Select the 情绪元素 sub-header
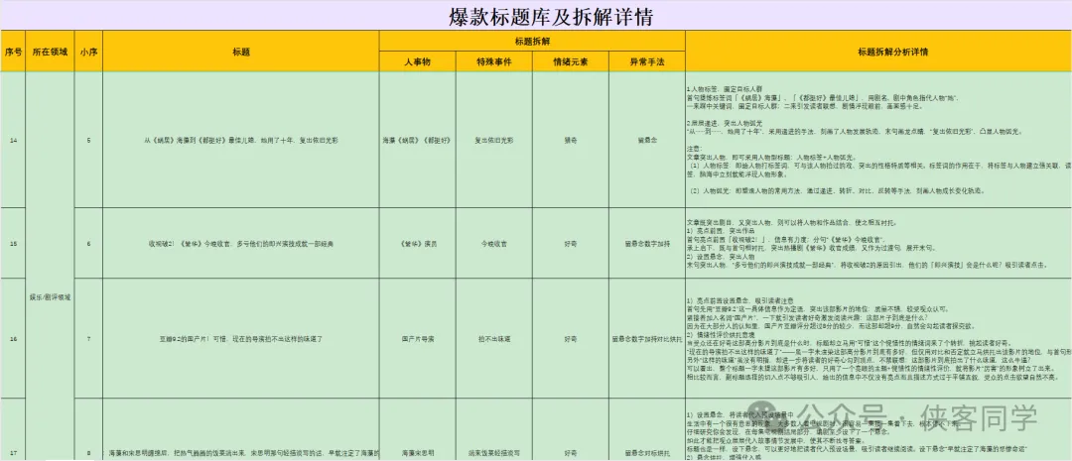 570,61
